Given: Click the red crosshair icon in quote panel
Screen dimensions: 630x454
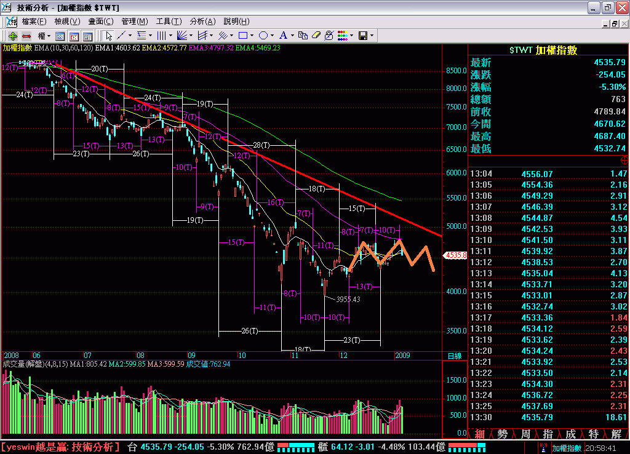Looking at the screenshot, I should click(624, 161).
